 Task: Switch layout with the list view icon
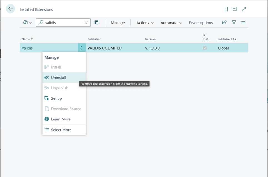[x=243, y=23]
